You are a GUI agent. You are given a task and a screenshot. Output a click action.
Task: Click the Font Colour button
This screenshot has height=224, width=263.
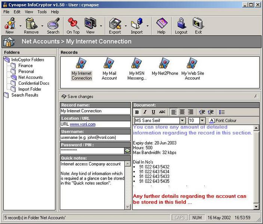click(x=223, y=121)
